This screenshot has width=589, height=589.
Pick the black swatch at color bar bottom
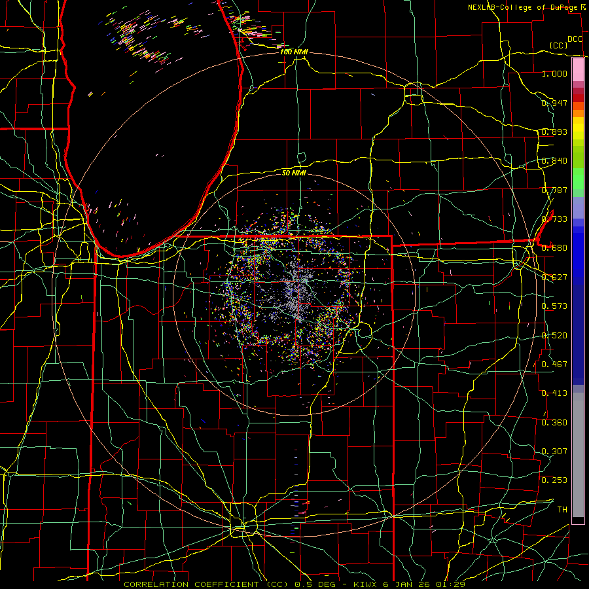coord(578,520)
